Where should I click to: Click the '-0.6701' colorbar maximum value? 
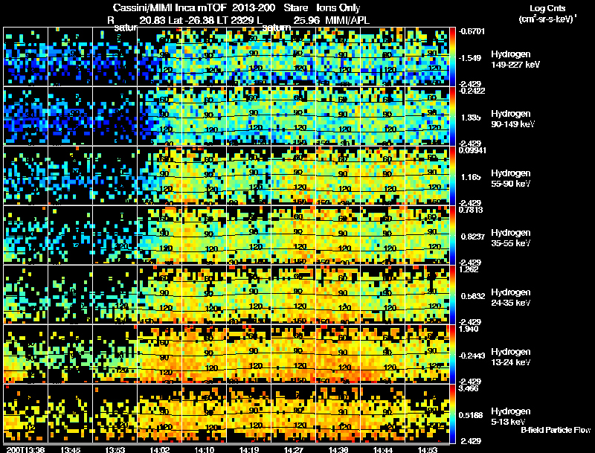pyautogui.click(x=472, y=31)
